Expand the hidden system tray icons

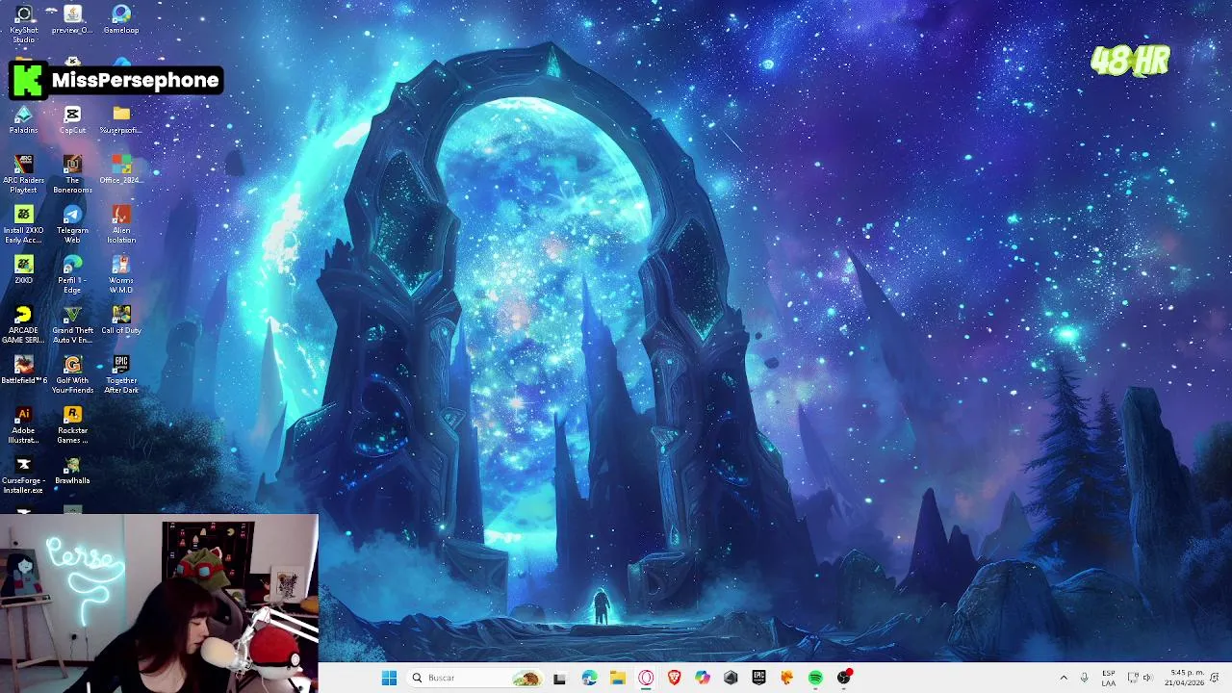[1064, 678]
